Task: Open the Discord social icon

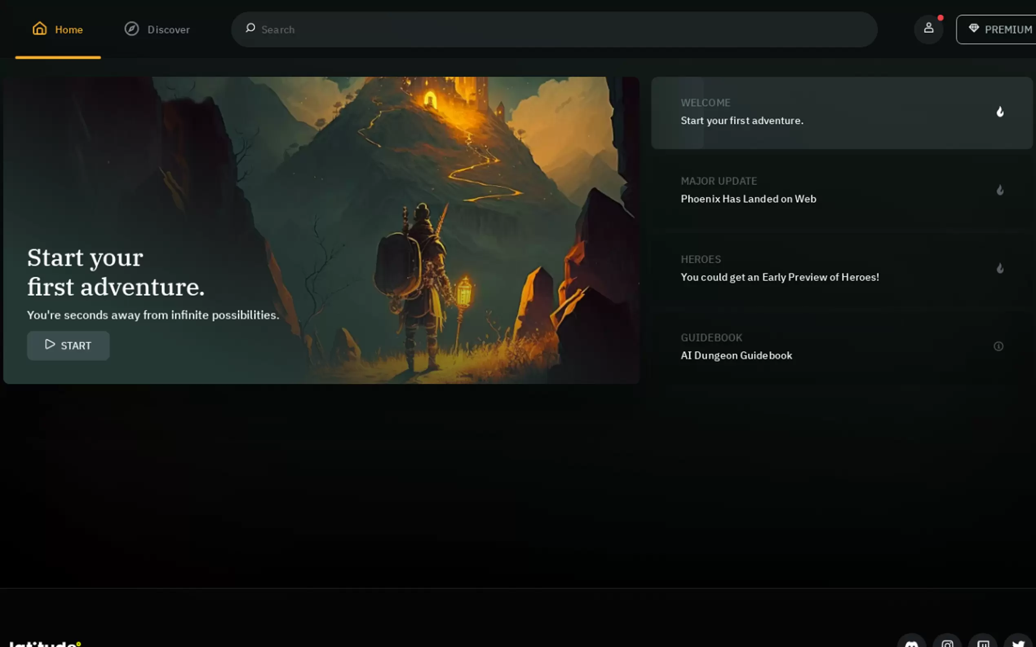Action: 911,643
